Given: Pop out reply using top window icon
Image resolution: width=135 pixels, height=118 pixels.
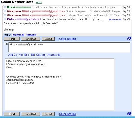Looking at the screenshot, I should click(129, 38).
